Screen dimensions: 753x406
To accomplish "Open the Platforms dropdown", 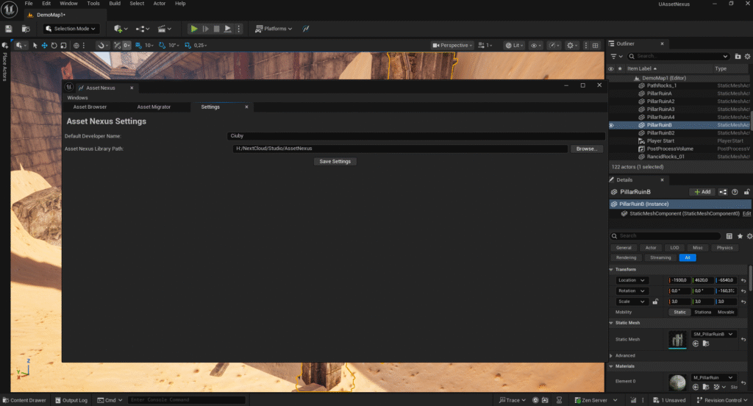I will [x=274, y=29].
